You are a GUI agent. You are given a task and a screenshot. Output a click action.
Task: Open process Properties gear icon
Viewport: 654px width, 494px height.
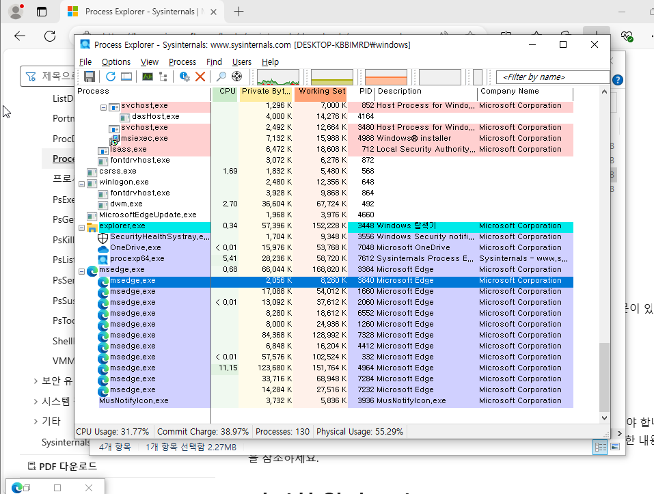coord(185,77)
